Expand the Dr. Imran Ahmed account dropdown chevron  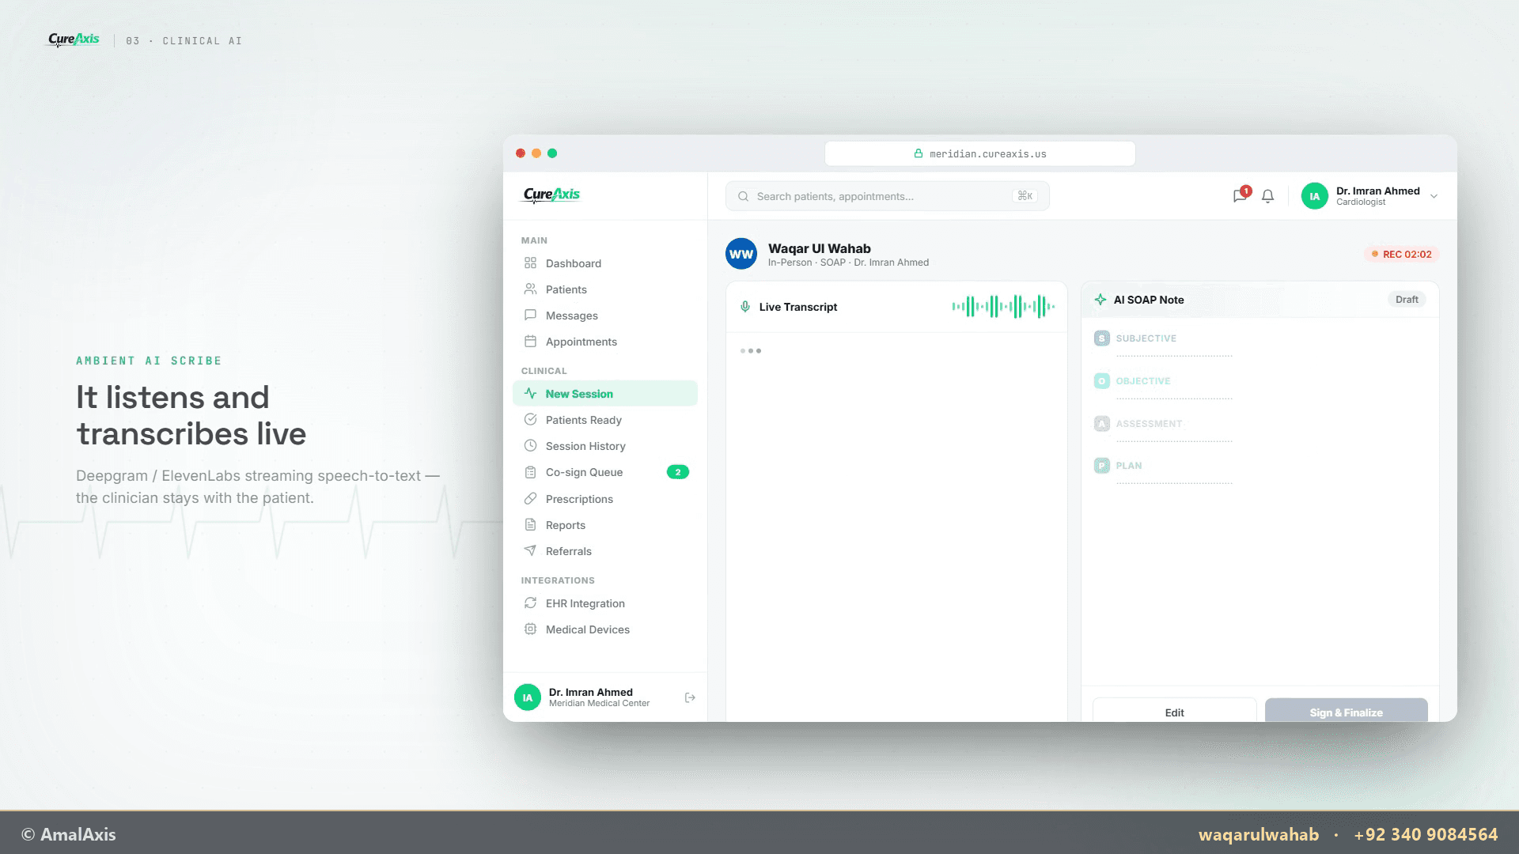1434,196
